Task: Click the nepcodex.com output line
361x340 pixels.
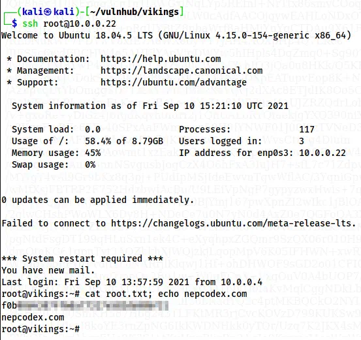Action: [33, 318]
